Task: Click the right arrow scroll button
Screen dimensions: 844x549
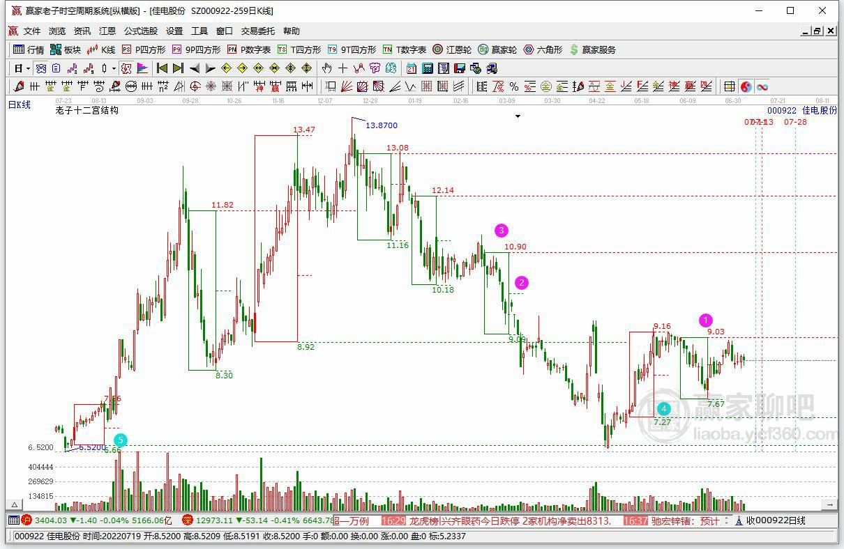Action: (x=829, y=504)
